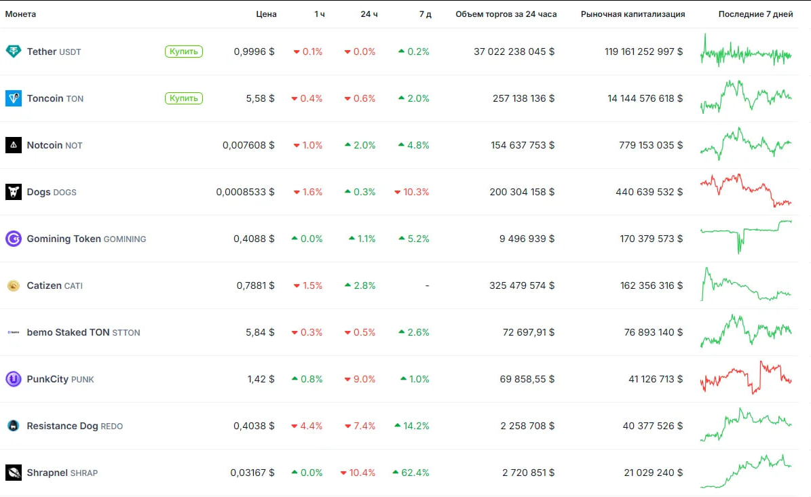
Task: Click Shrapnel price 0,03167 $
Action: pyautogui.click(x=252, y=472)
